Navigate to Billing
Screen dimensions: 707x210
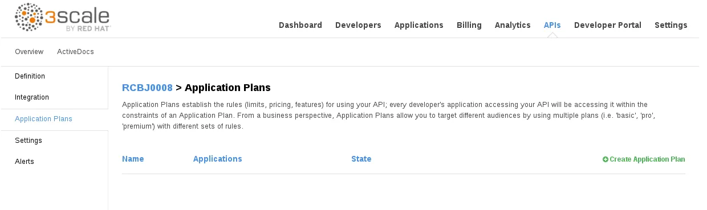469,25
